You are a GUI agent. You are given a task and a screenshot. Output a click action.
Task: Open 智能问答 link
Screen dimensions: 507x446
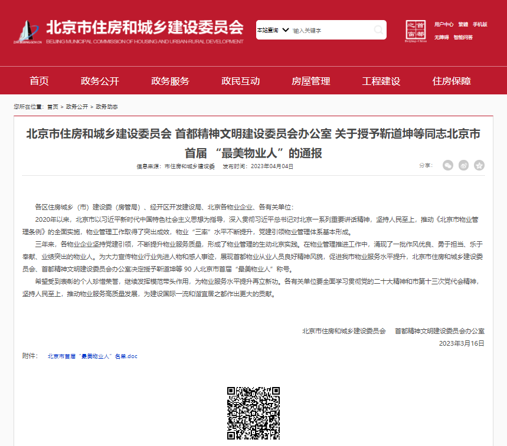tap(463, 37)
